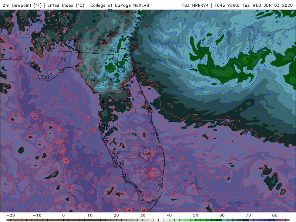This screenshot has width=296, height=222.
Task: Click the "F046 Valid: 16Z WED JUN 03 2020" text
Action: pyautogui.click(x=253, y=5)
